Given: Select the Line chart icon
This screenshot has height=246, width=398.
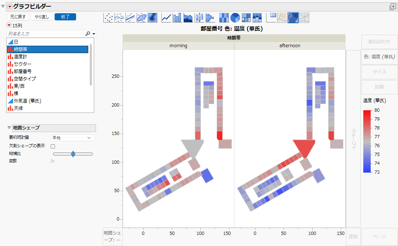Looking at the screenshot, I should pyautogui.click(x=166, y=18).
